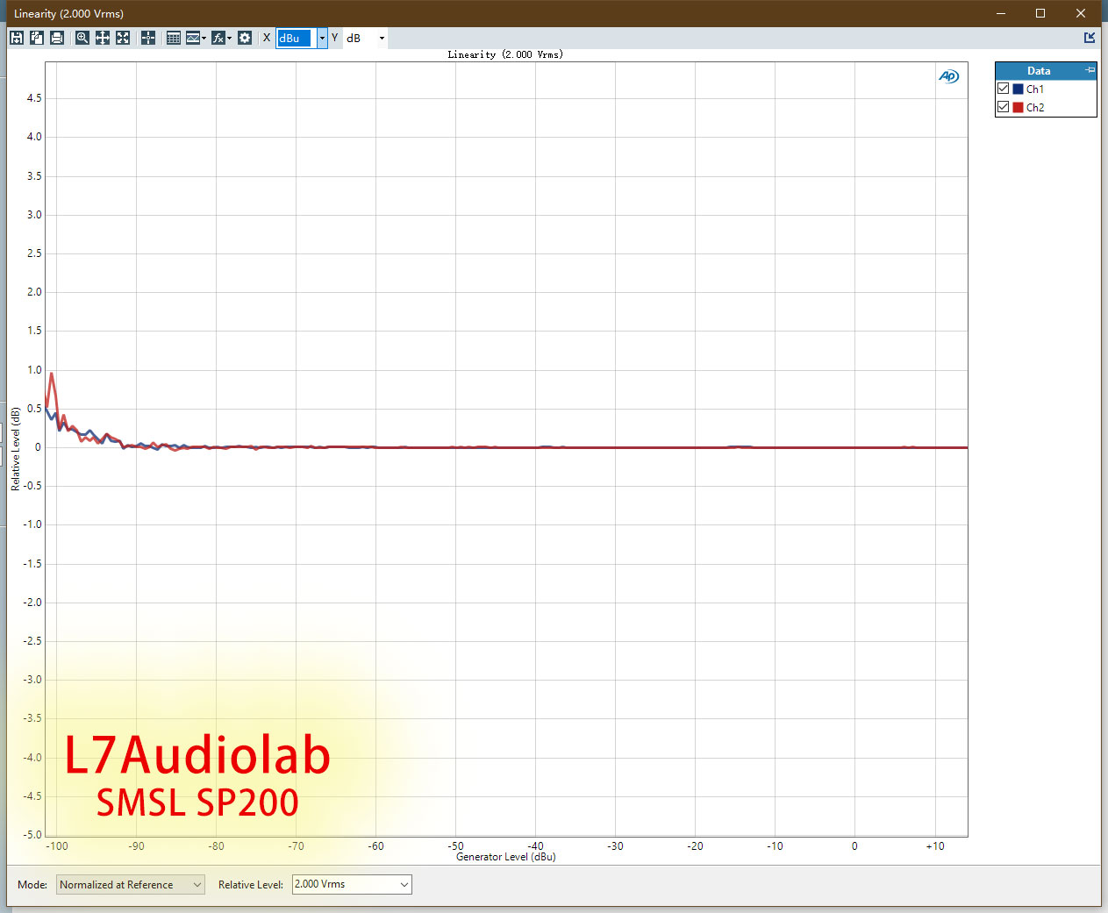
Task: Open the Relative Level 2.000 Vrms dropdown
Action: 352,884
